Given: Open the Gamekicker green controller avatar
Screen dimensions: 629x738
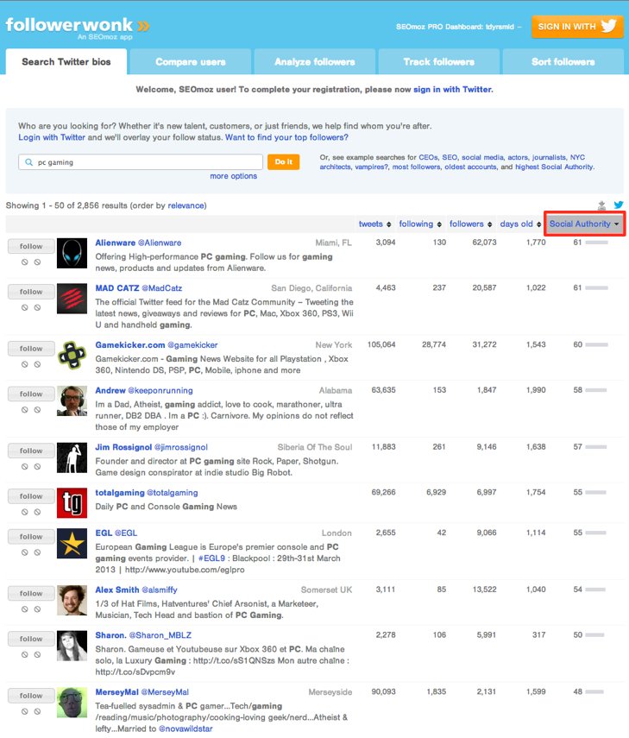Looking at the screenshot, I should 72,356.
